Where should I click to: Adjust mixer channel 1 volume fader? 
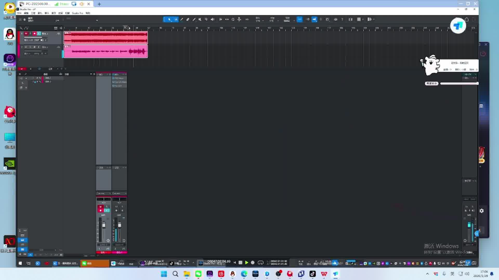coord(104,225)
